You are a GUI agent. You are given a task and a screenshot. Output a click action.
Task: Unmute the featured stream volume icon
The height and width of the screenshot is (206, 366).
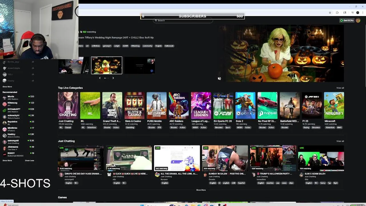(219, 78)
